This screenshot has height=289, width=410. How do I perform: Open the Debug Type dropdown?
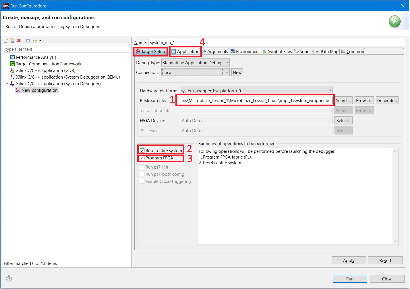[195, 63]
